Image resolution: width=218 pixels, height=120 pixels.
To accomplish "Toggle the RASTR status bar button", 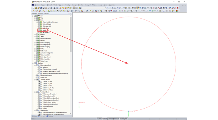I will coord(104,119).
